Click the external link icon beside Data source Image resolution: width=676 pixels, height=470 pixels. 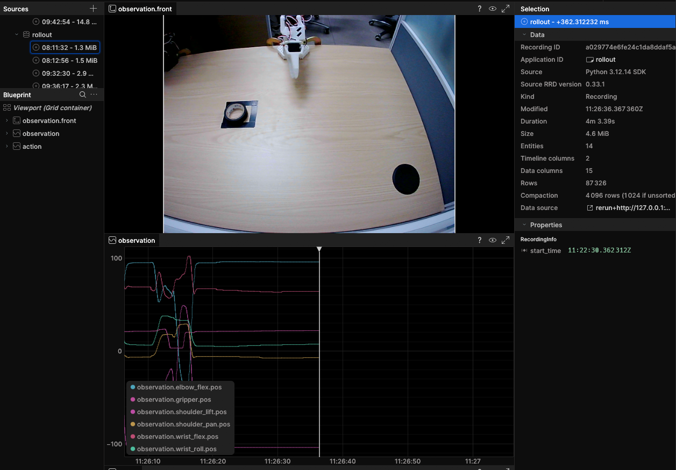point(590,208)
